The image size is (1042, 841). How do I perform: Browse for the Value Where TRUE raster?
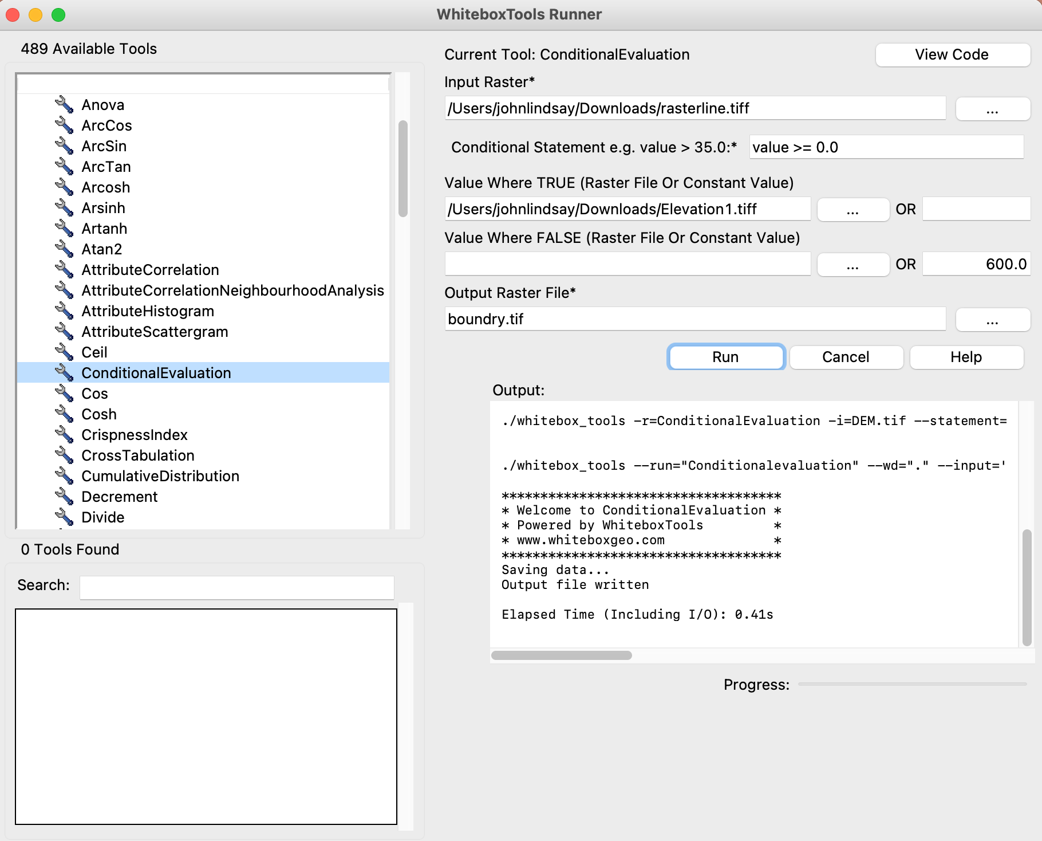point(852,209)
